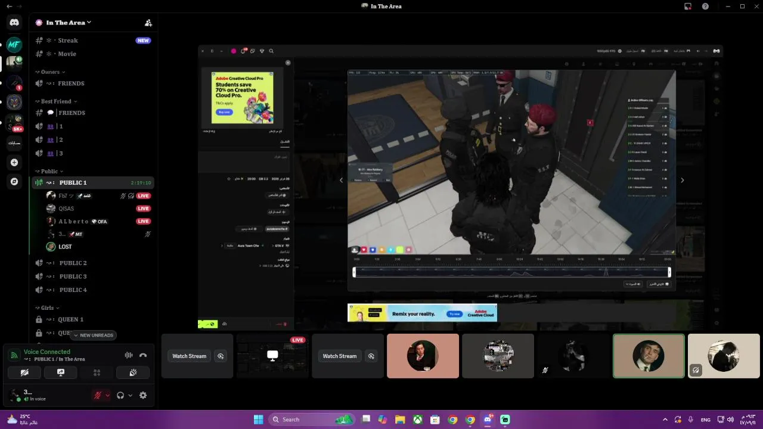Join the PUBLIC 4 voice channel
This screenshot has width=763, height=429.
[x=92, y=290]
